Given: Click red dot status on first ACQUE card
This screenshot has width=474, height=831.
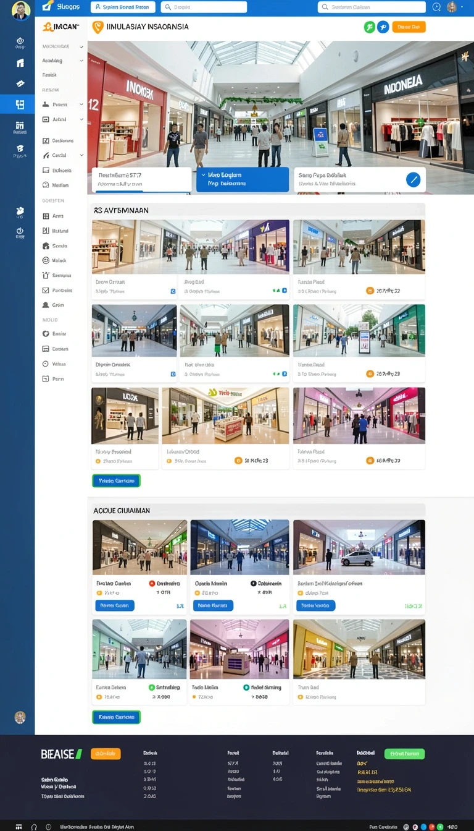Looking at the screenshot, I should (152, 583).
